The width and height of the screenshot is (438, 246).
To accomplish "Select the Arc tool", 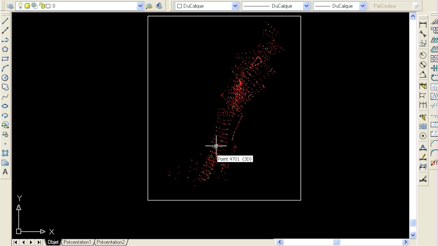I will tap(5, 68).
